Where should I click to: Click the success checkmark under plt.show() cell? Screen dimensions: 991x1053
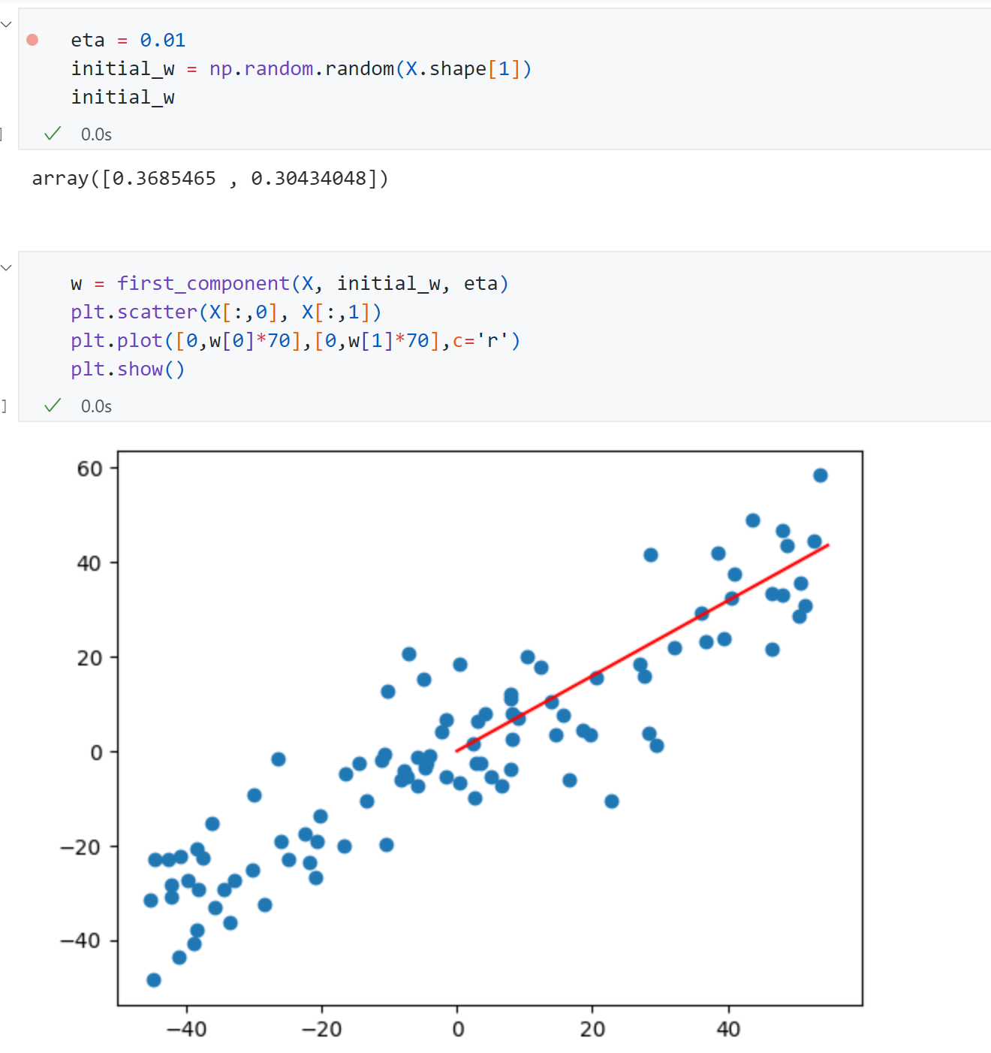(x=53, y=406)
